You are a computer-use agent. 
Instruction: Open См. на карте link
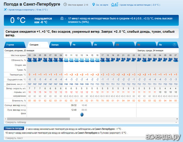coord(102,5)
